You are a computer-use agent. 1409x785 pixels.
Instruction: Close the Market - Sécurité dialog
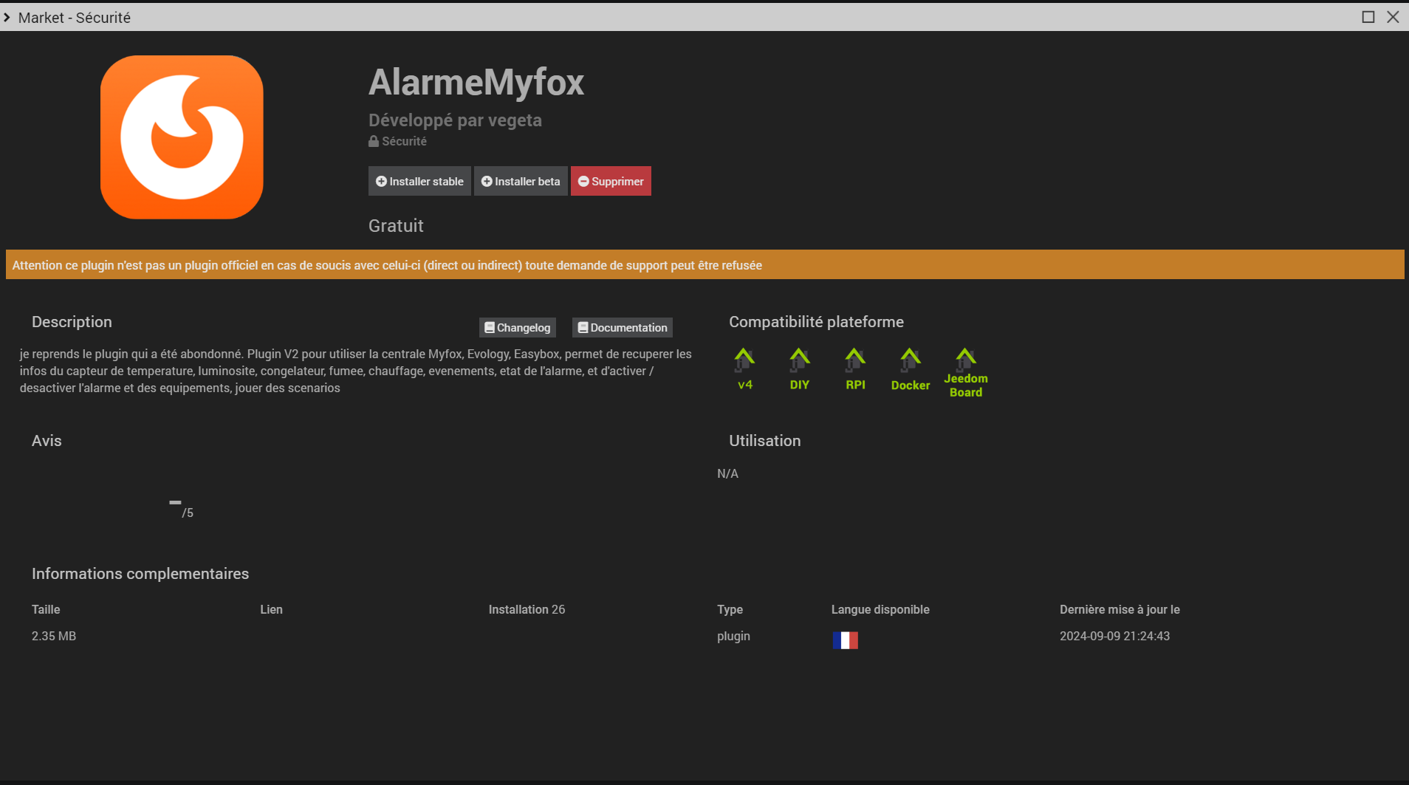click(1393, 17)
